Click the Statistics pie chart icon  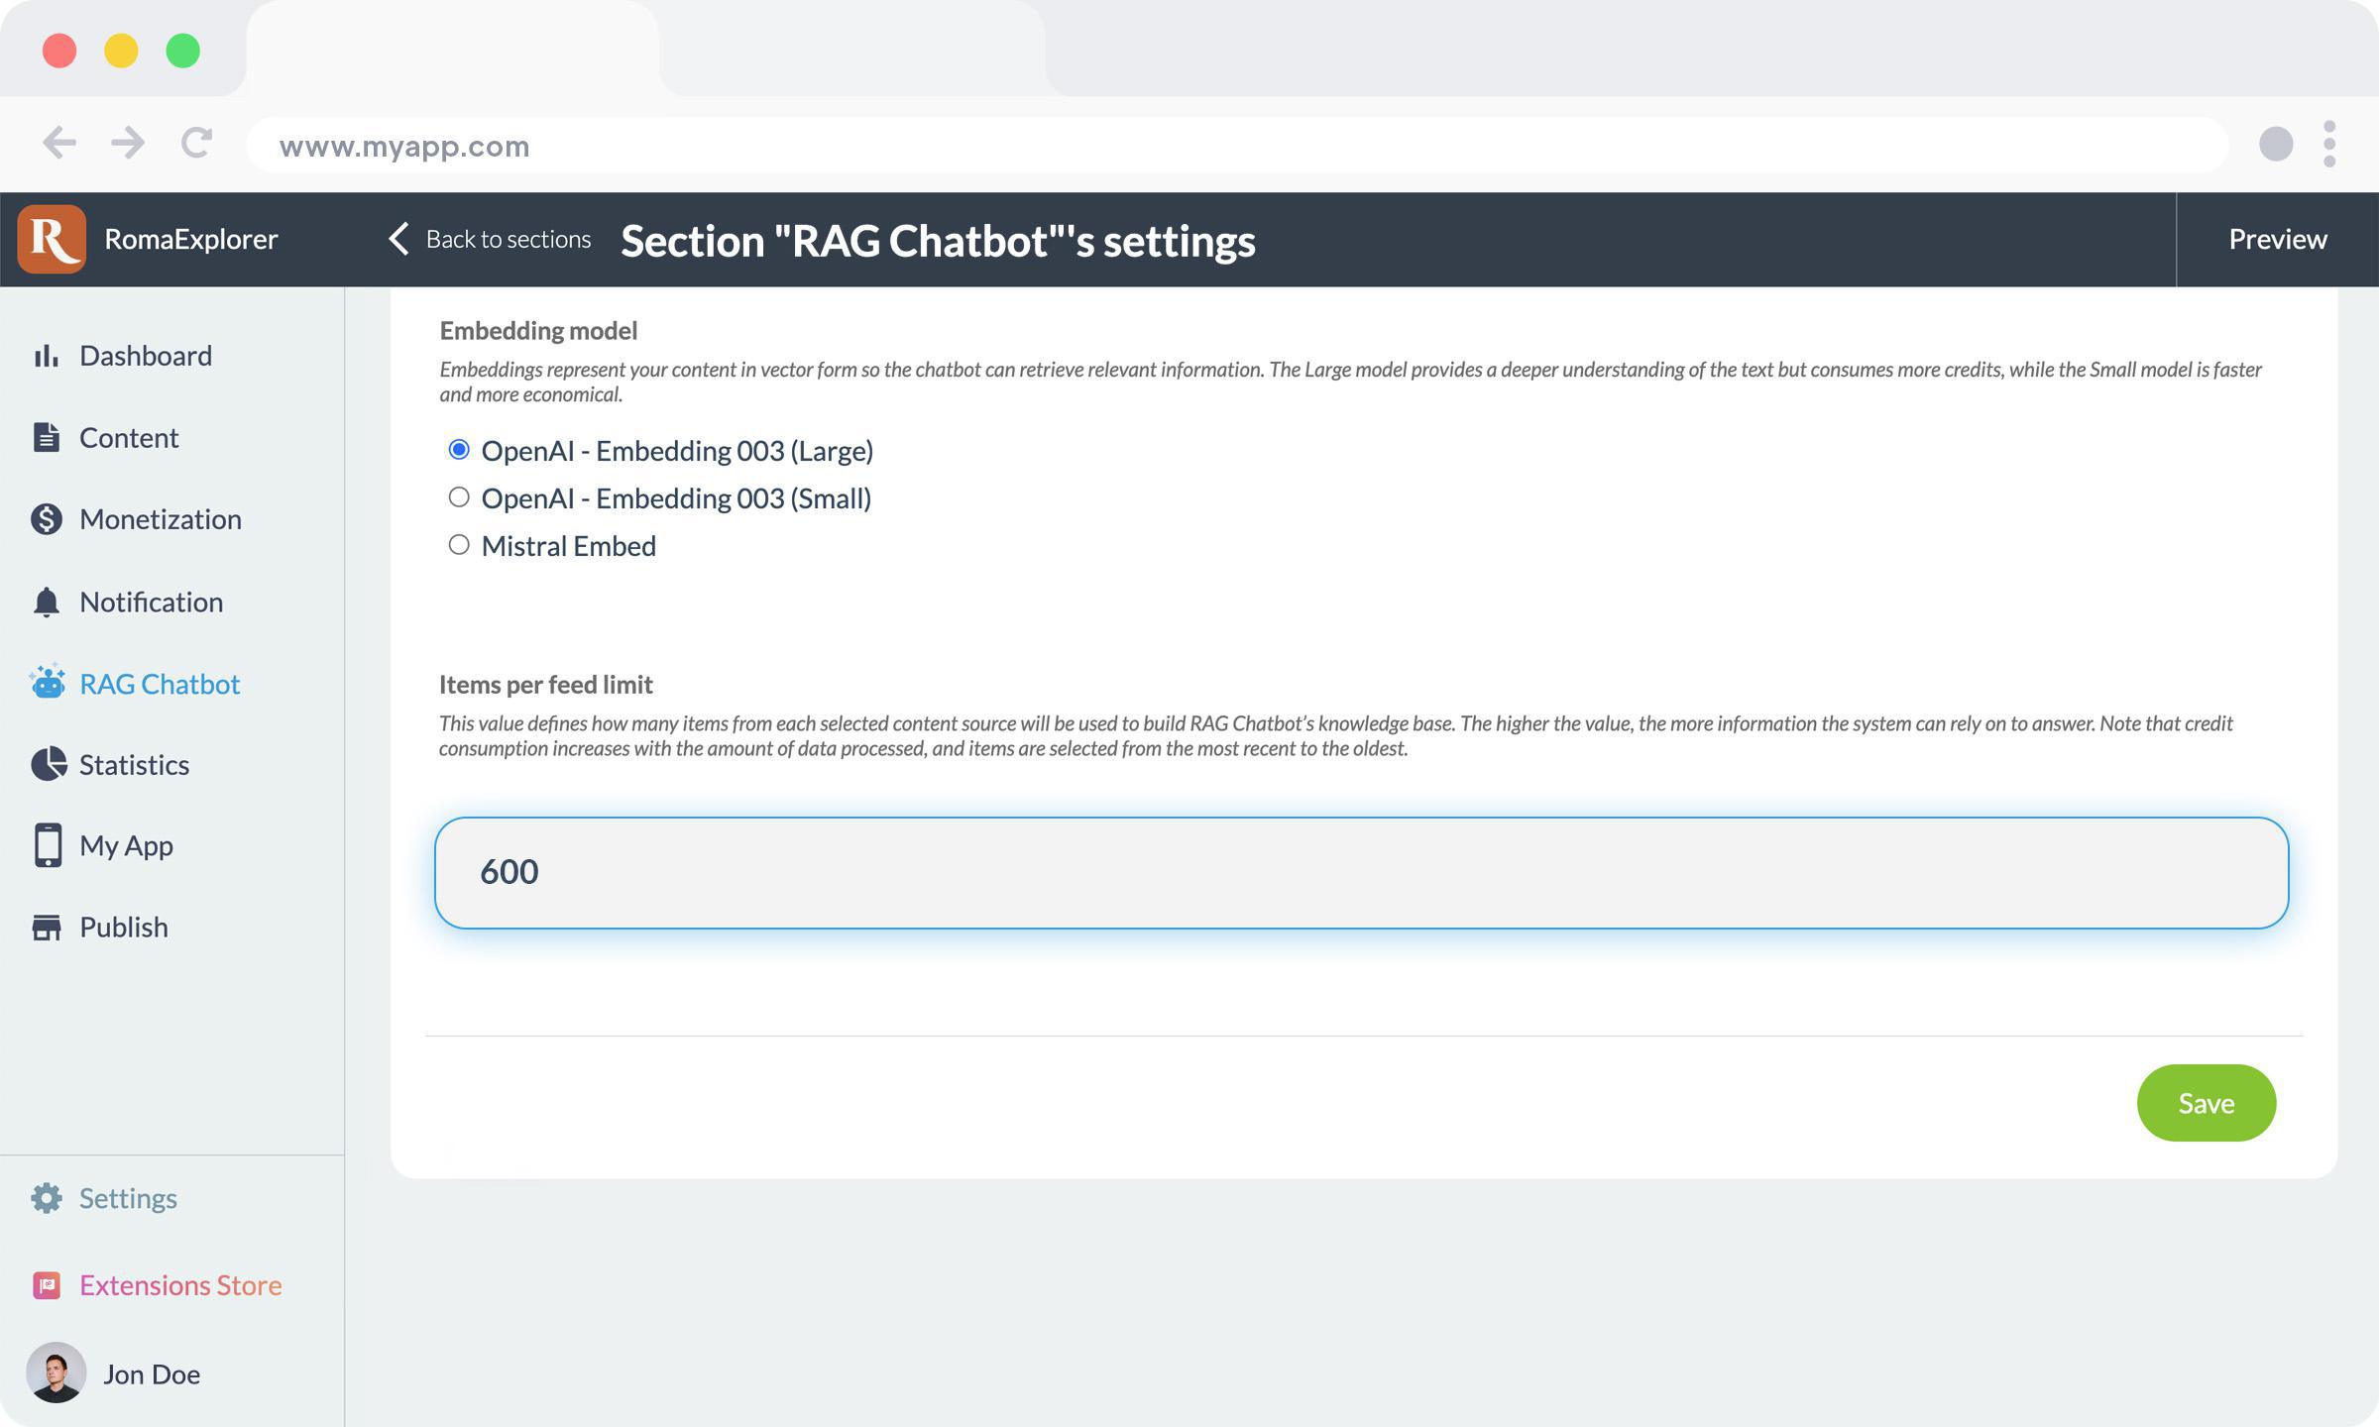click(47, 764)
